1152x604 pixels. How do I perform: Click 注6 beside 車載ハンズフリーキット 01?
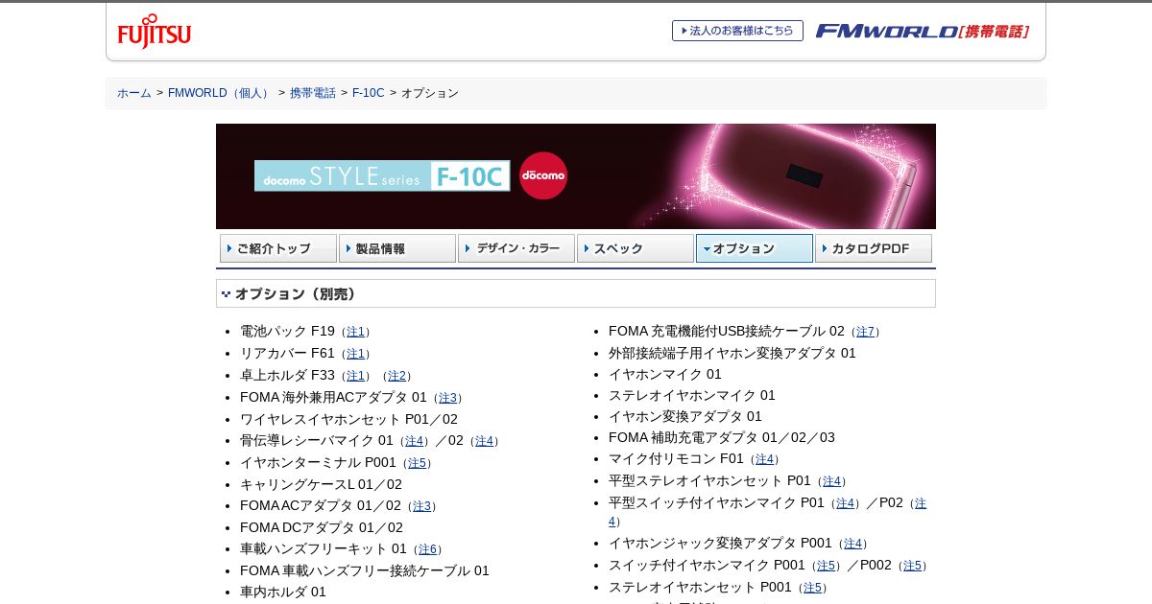click(427, 549)
